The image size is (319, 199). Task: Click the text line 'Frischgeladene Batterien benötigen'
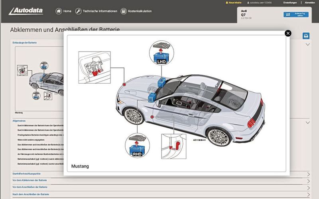coord(41,135)
